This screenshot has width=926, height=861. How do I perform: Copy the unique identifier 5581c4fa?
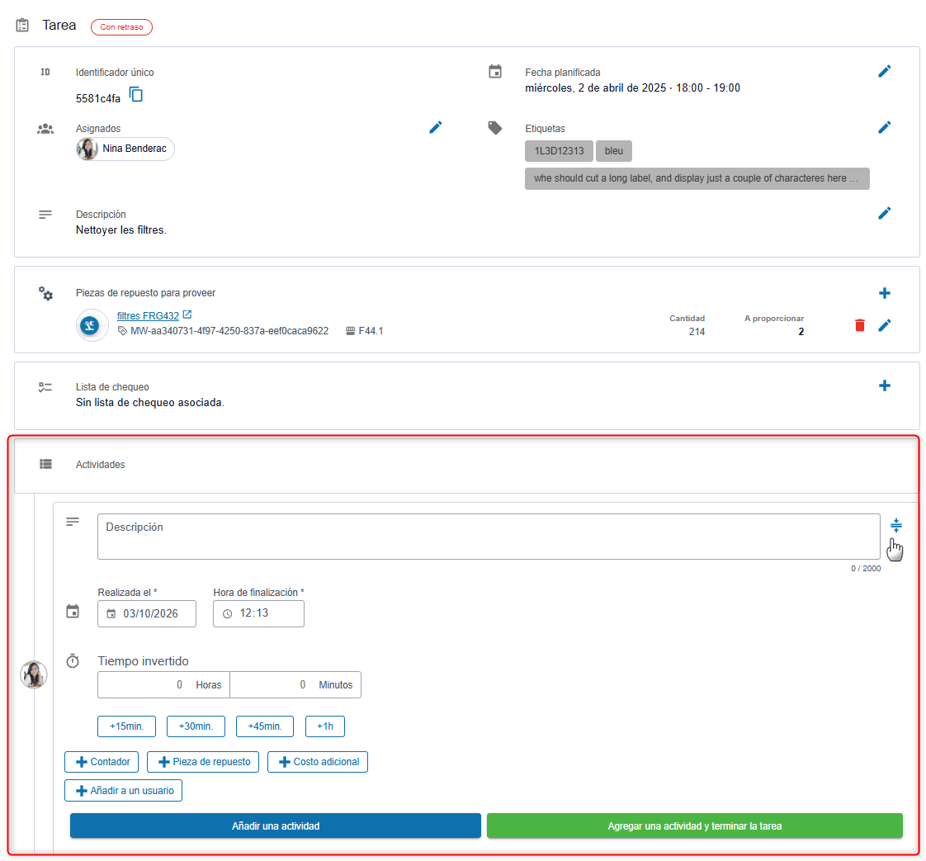click(136, 95)
